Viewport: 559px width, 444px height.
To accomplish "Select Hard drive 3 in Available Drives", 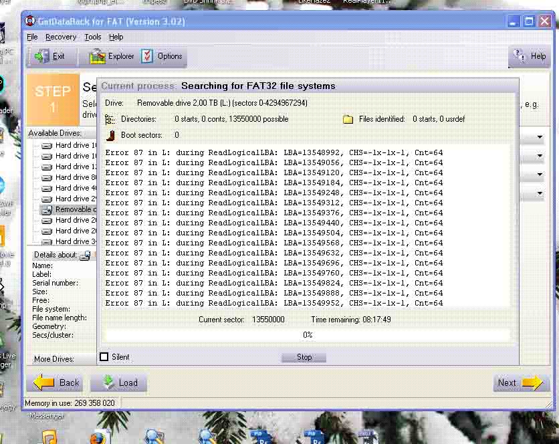I will (69, 241).
